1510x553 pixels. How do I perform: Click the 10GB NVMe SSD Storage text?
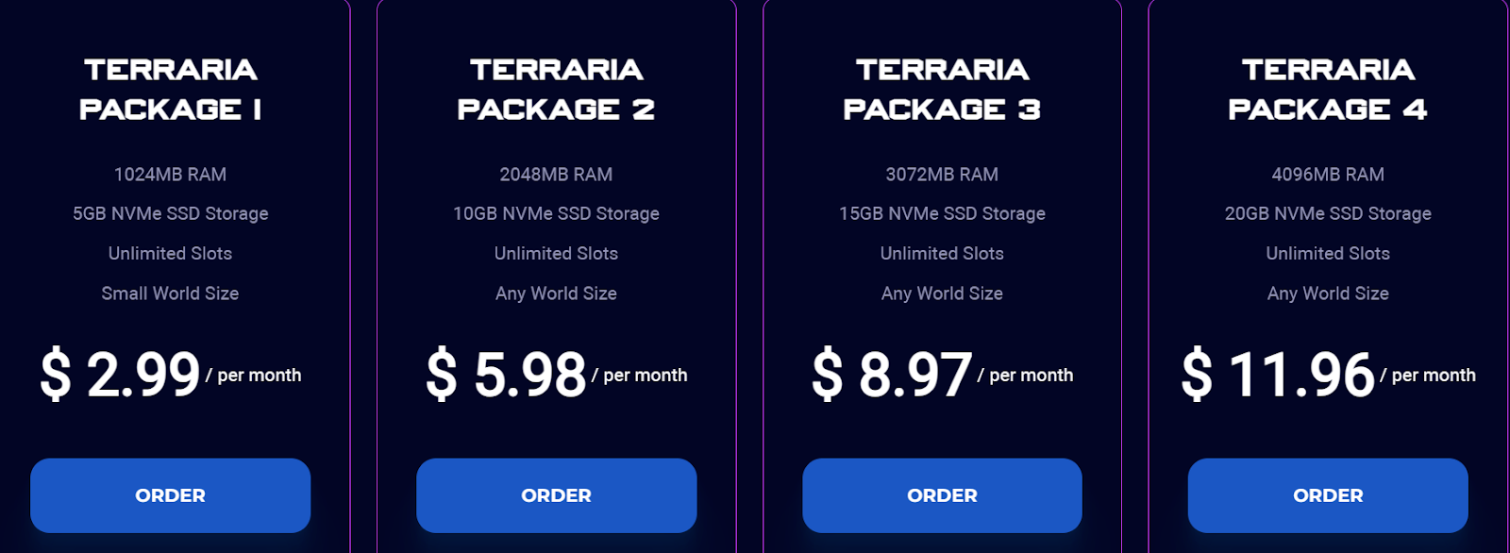(556, 214)
